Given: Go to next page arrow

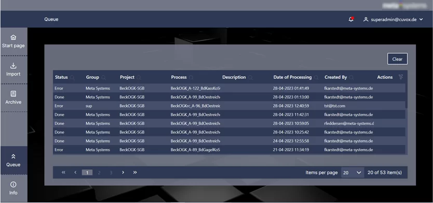Looking at the screenshot, I should (x=123, y=172).
